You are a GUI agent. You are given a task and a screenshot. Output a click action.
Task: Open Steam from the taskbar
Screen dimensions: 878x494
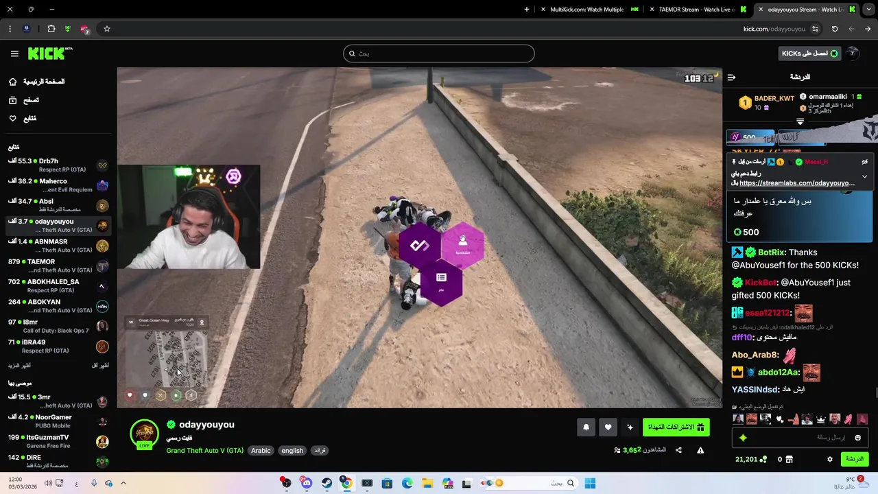(x=327, y=483)
